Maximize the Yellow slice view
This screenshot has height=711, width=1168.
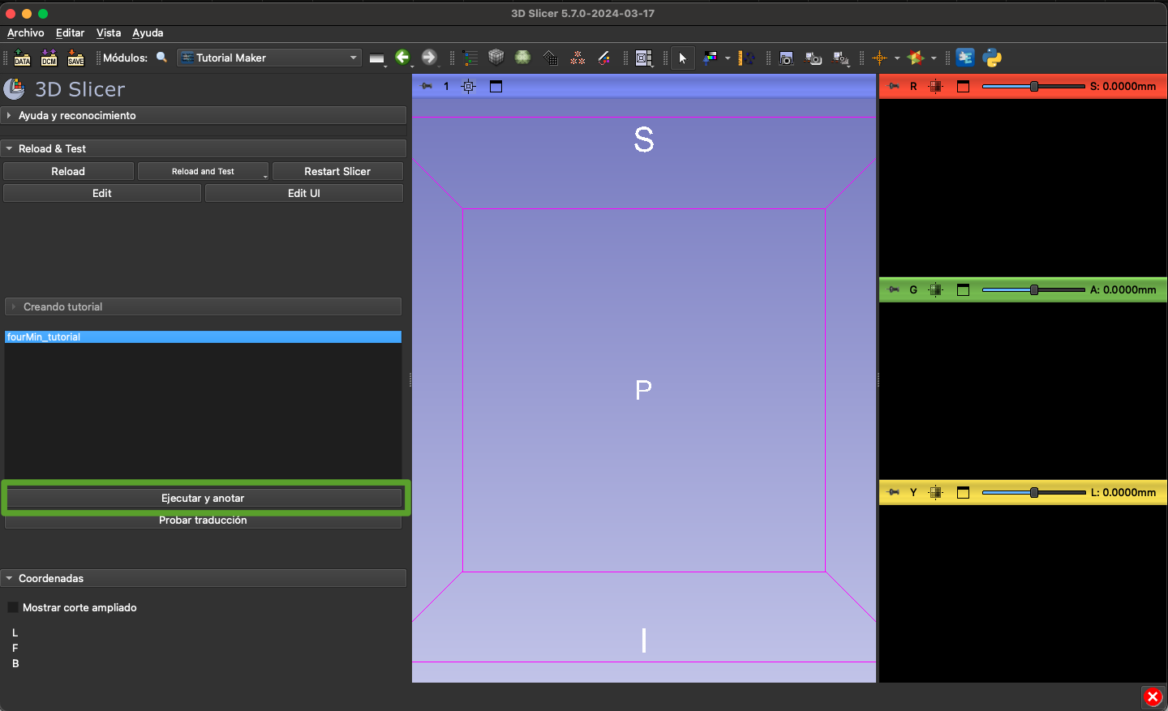pyautogui.click(x=964, y=492)
